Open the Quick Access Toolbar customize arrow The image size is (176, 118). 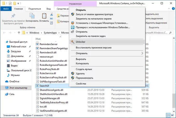click(18, 4)
